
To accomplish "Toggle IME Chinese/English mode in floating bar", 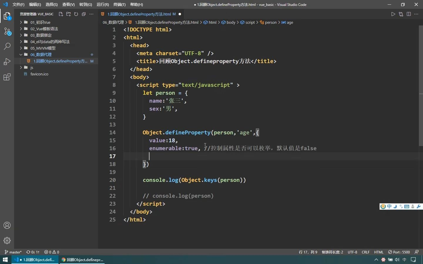I will coord(389,207).
